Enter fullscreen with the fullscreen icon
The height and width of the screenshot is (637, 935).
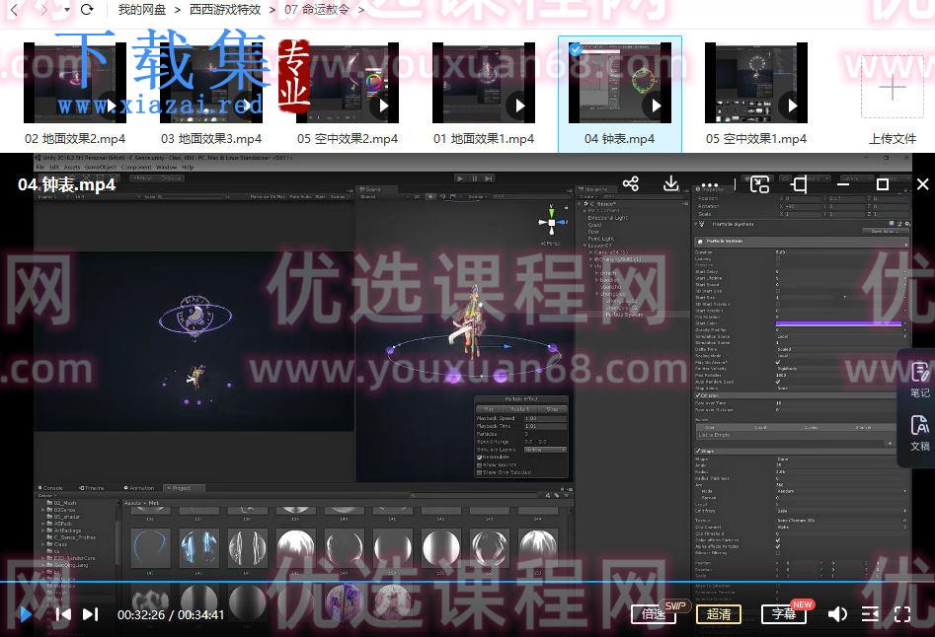point(902,613)
